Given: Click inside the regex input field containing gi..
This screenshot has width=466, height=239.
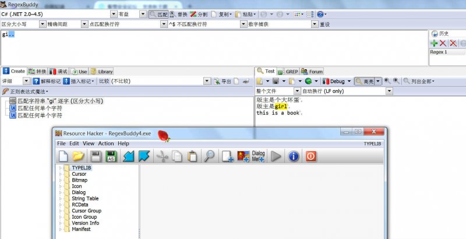Looking at the screenshot, I should pos(214,48).
